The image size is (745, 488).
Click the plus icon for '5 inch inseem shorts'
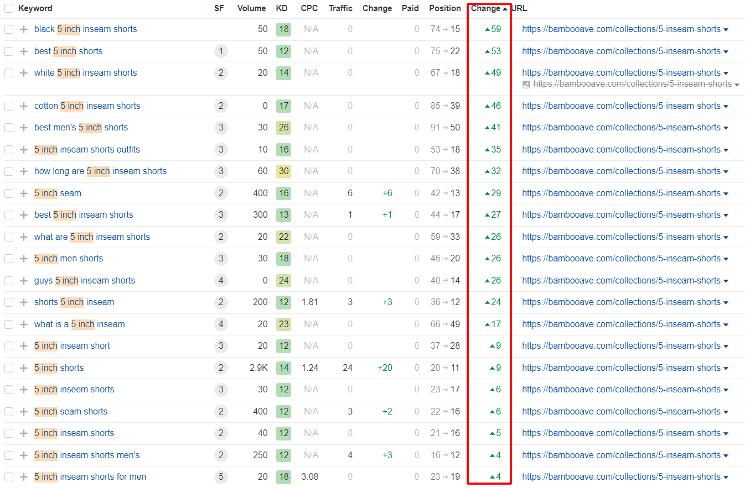coord(23,390)
